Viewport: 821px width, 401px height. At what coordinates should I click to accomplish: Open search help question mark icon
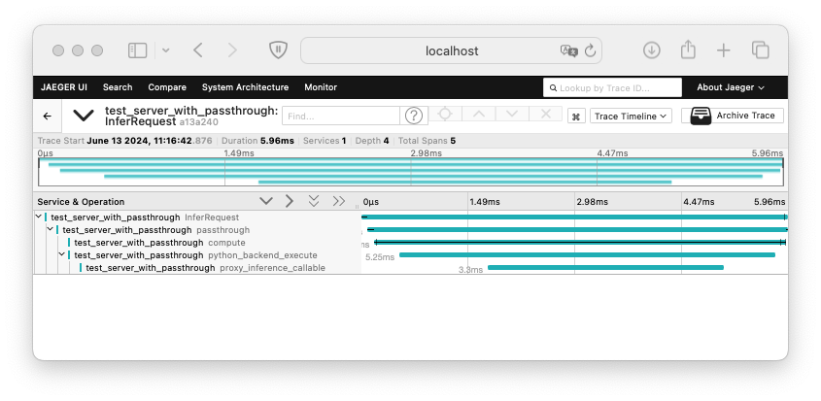tap(415, 116)
